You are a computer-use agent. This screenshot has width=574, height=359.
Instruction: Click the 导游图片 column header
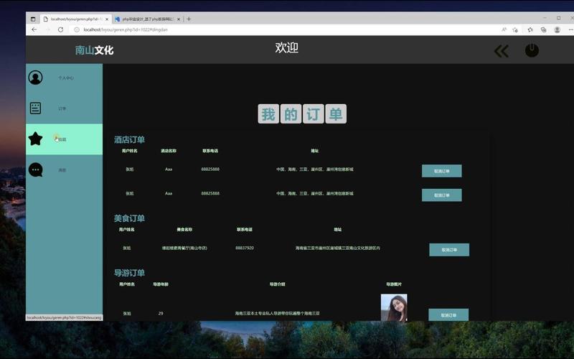pos(394,284)
